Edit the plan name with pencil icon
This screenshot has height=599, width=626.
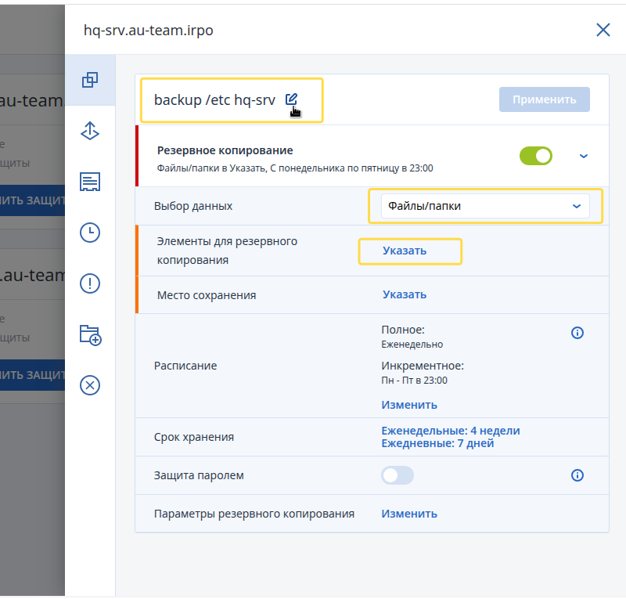tap(291, 99)
